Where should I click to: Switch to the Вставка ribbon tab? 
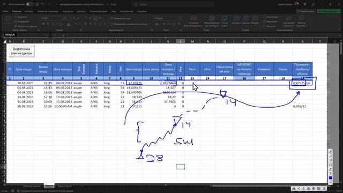(29, 11)
